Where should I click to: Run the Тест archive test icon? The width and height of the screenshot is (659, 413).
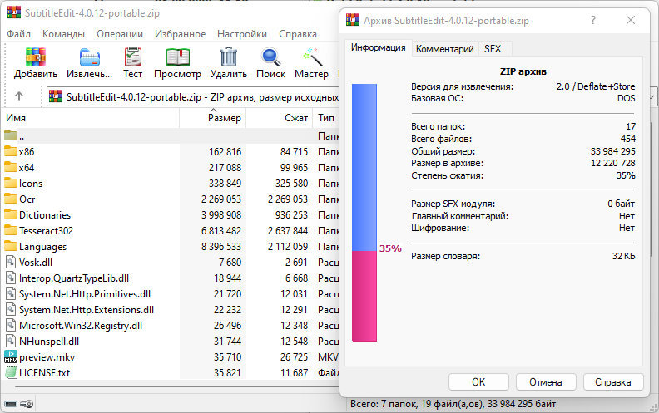pos(133,57)
